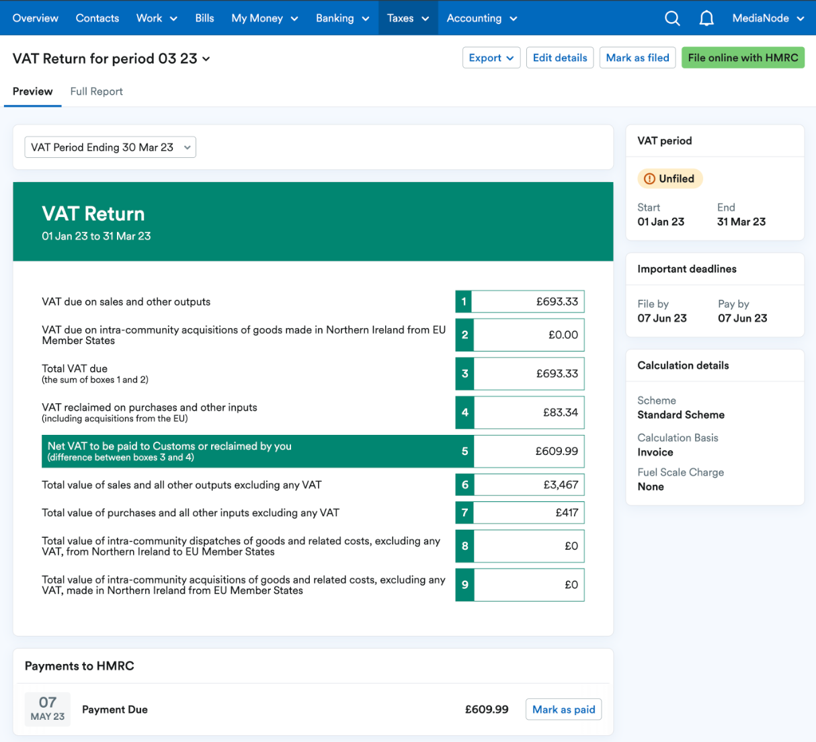The width and height of the screenshot is (816, 742).
Task: Click box 3 value £693.33
Action: point(528,374)
